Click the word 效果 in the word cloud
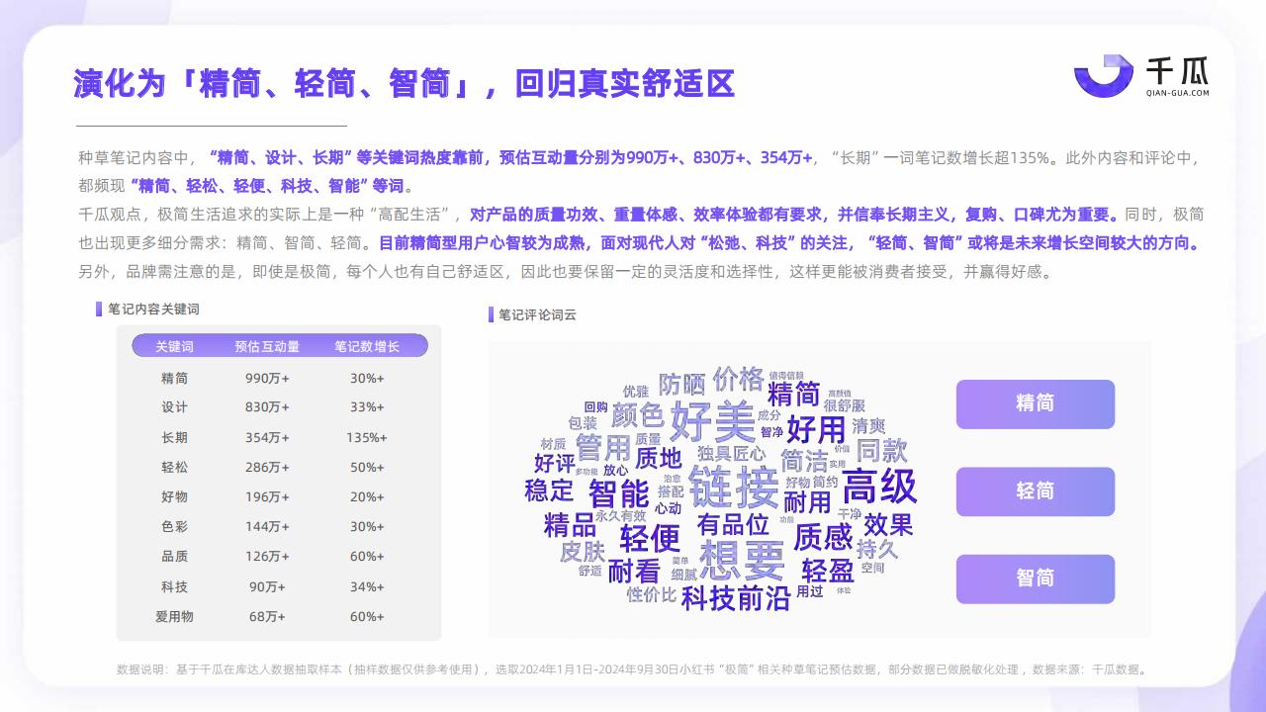This screenshot has width=1266, height=712. click(888, 524)
